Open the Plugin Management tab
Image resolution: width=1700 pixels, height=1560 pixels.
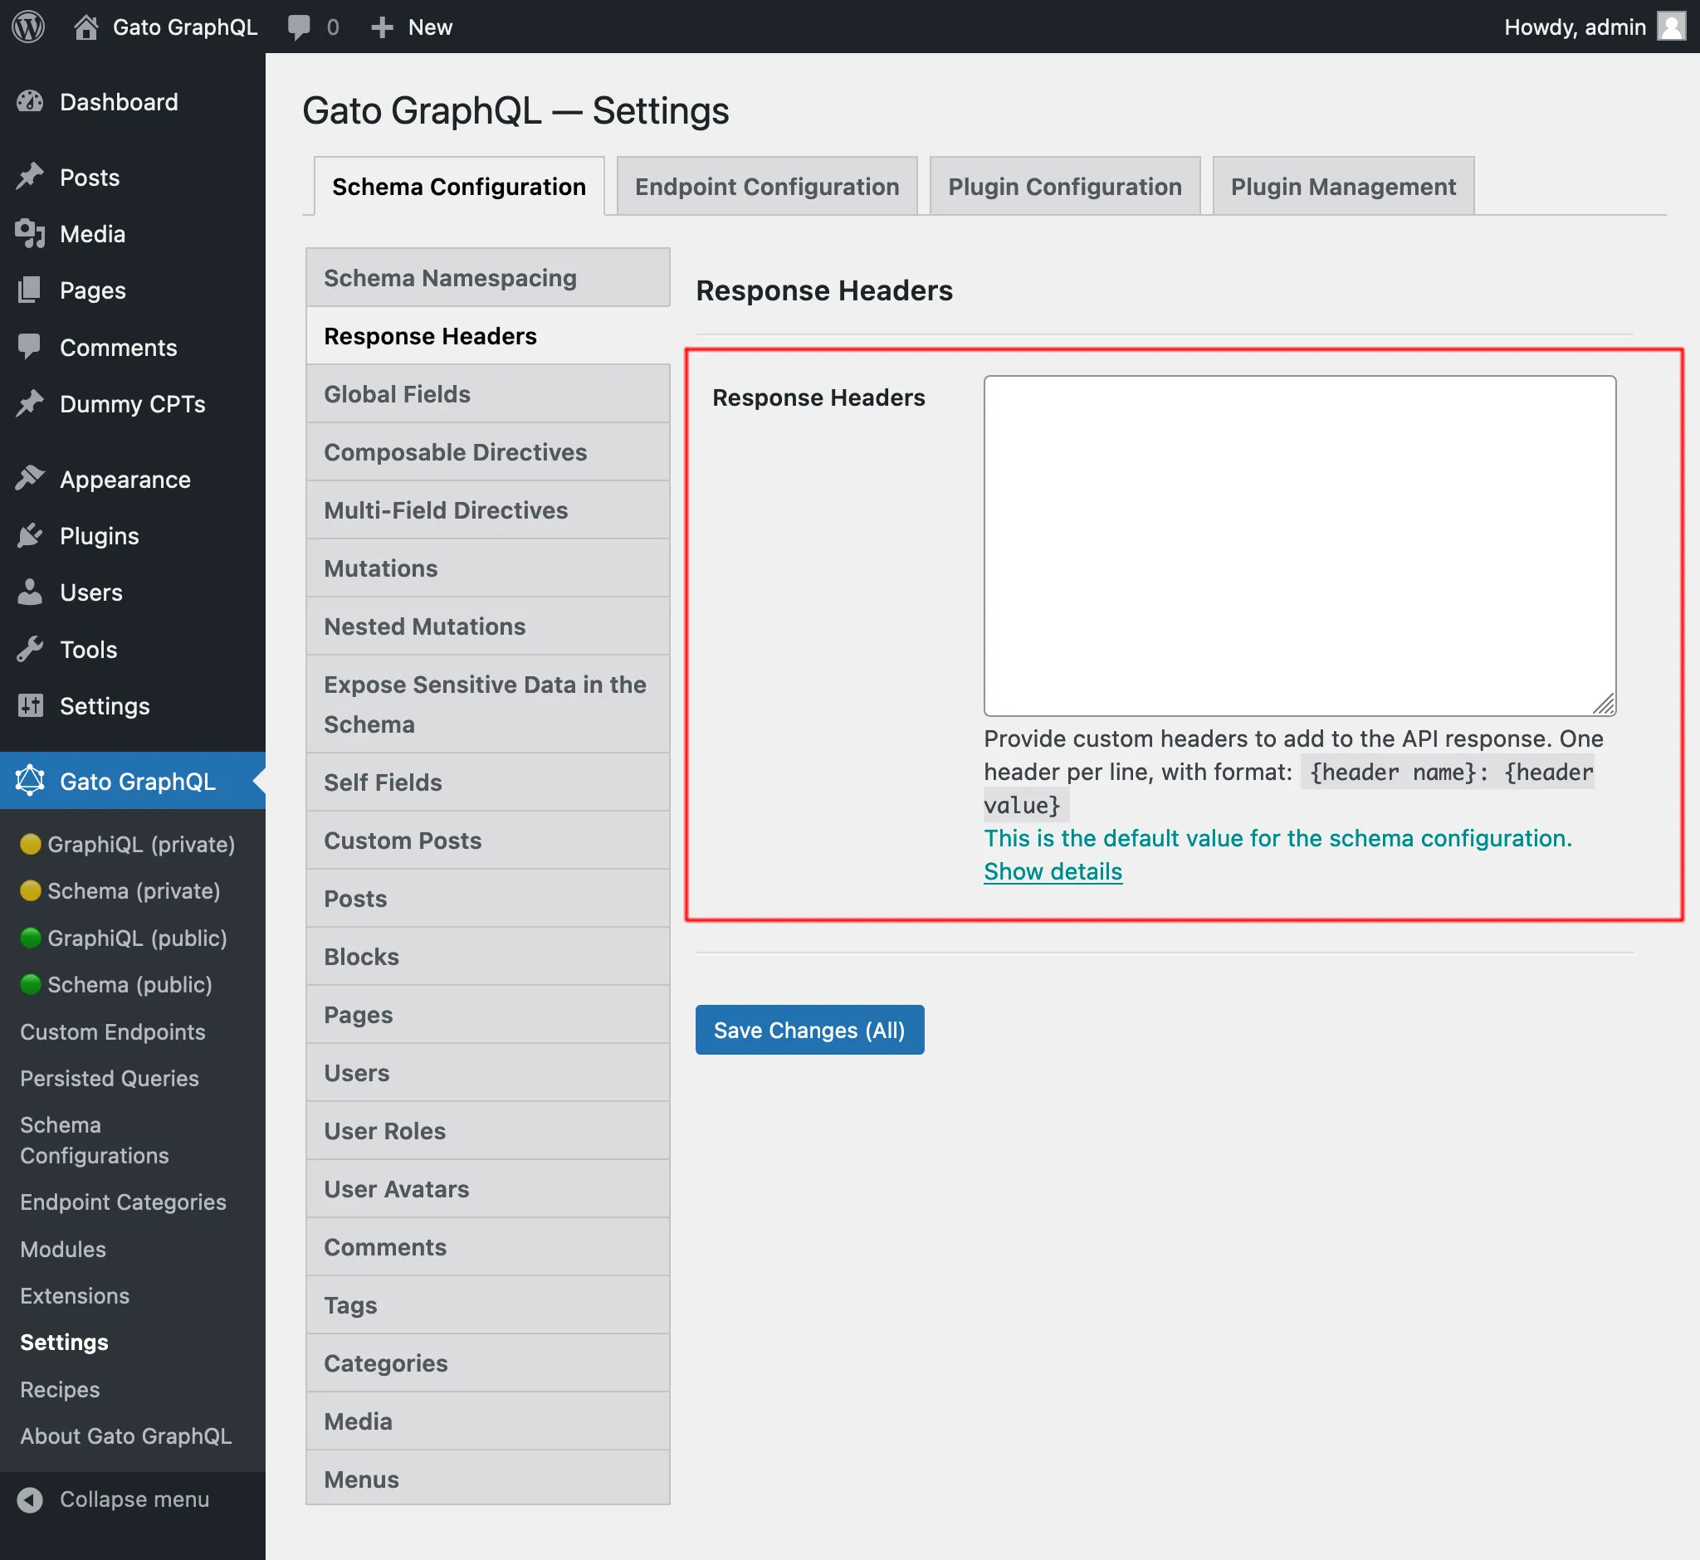point(1343,187)
